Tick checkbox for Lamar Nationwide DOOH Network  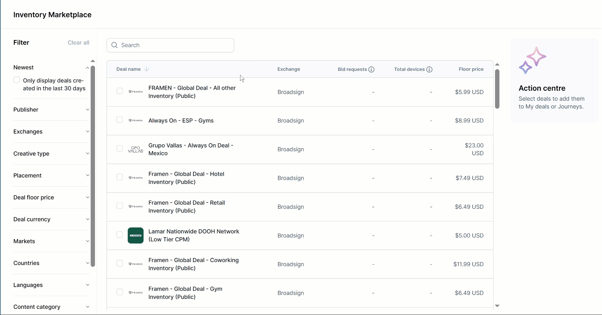[120, 234]
